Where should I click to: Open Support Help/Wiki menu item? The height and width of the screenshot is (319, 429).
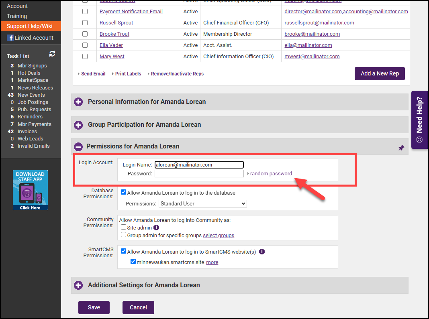[x=30, y=26]
